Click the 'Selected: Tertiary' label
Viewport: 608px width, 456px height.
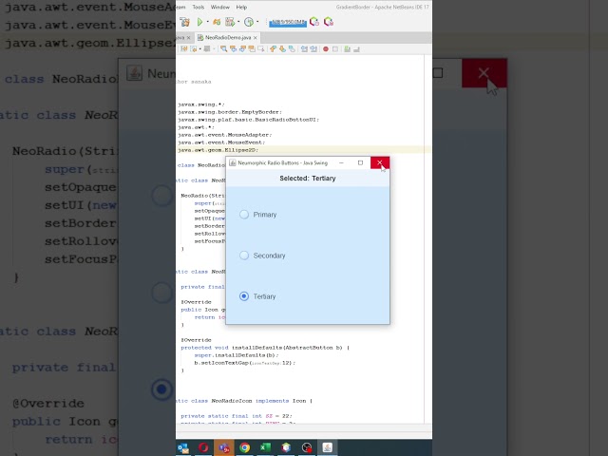tap(308, 179)
